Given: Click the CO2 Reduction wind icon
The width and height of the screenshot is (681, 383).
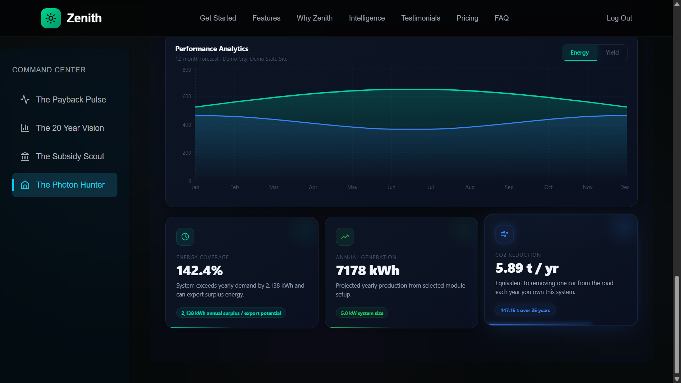Looking at the screenshot, I should click(504, 234).
